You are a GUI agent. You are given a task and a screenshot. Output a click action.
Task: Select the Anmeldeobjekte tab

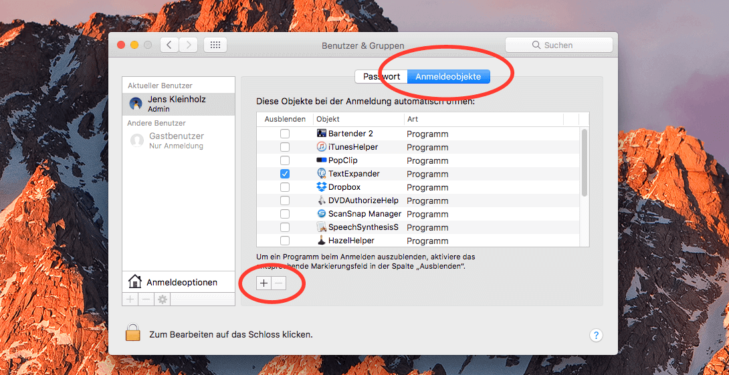coord(448,77)
